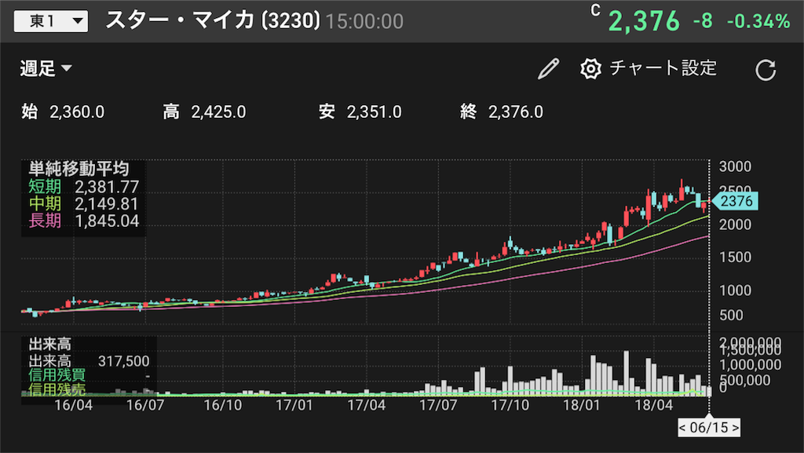Click the previous-date arrow in 06/15 label
The height and width of the screenshot is (453, 804).
[682, 427]
